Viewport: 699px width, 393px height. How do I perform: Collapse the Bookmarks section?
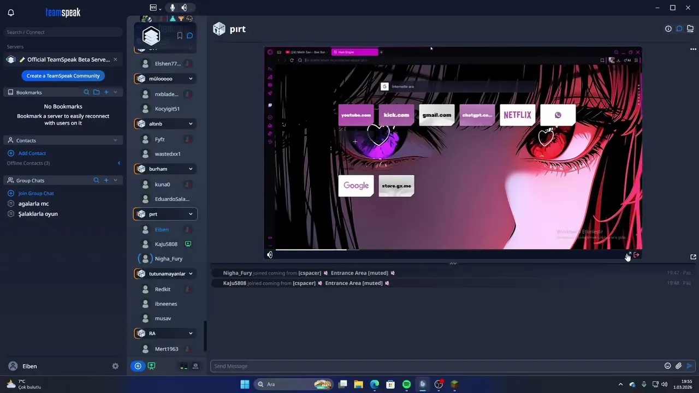115,92
